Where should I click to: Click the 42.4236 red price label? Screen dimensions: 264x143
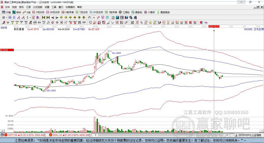[x=7, y=50]
